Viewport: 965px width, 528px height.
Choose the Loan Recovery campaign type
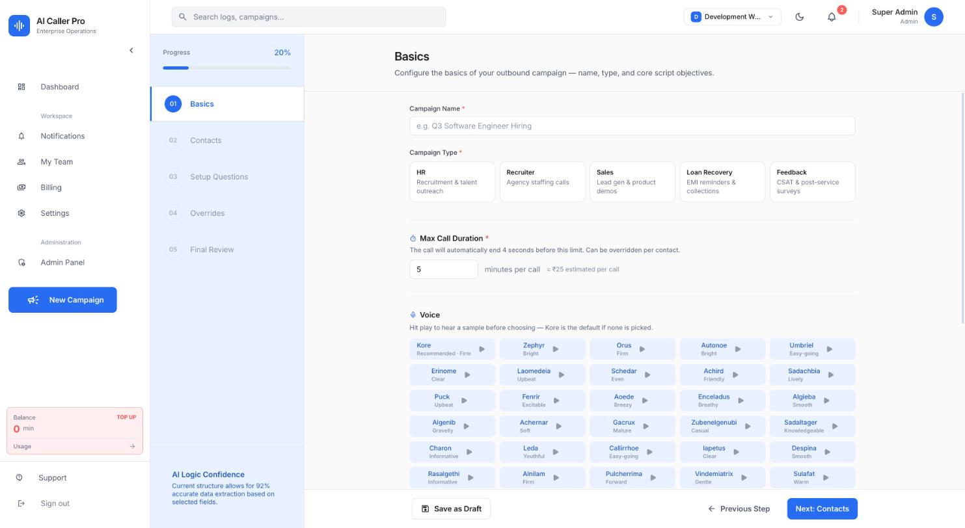[722, 182]
